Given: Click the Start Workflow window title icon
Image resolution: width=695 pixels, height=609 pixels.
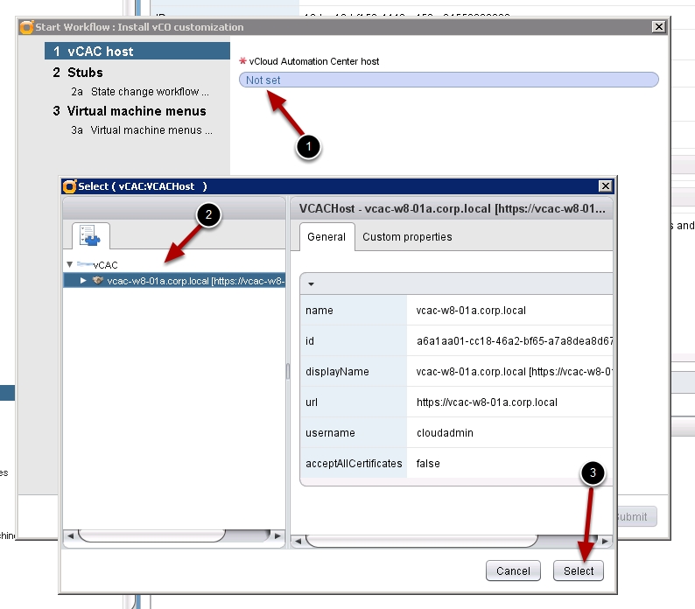Looking at the screenshot, I should (26, 27).
